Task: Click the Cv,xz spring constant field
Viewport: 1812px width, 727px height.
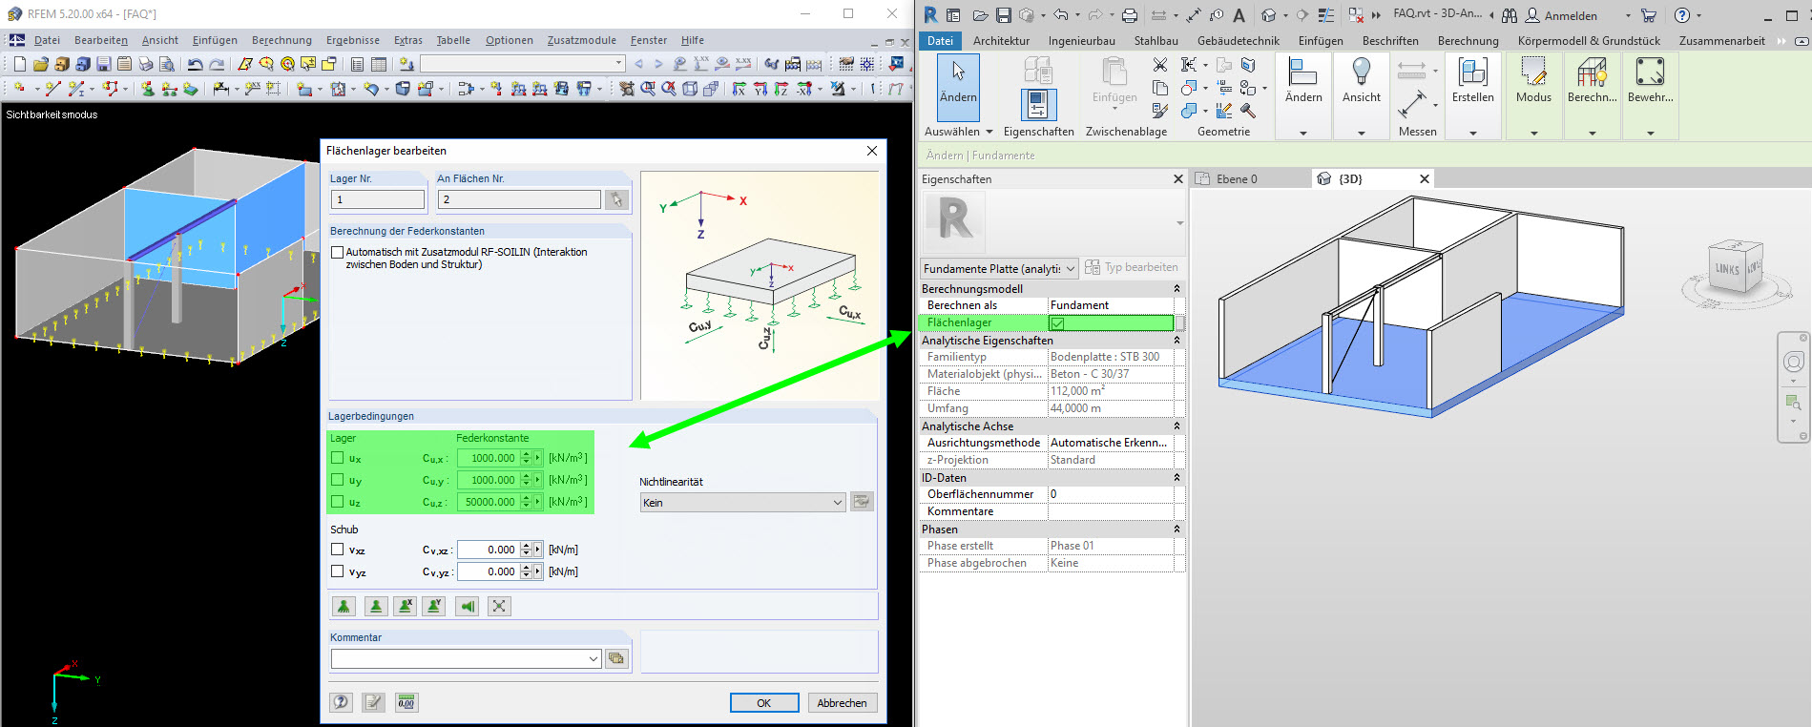Action: pyautogui.click(x=488, y=550)
